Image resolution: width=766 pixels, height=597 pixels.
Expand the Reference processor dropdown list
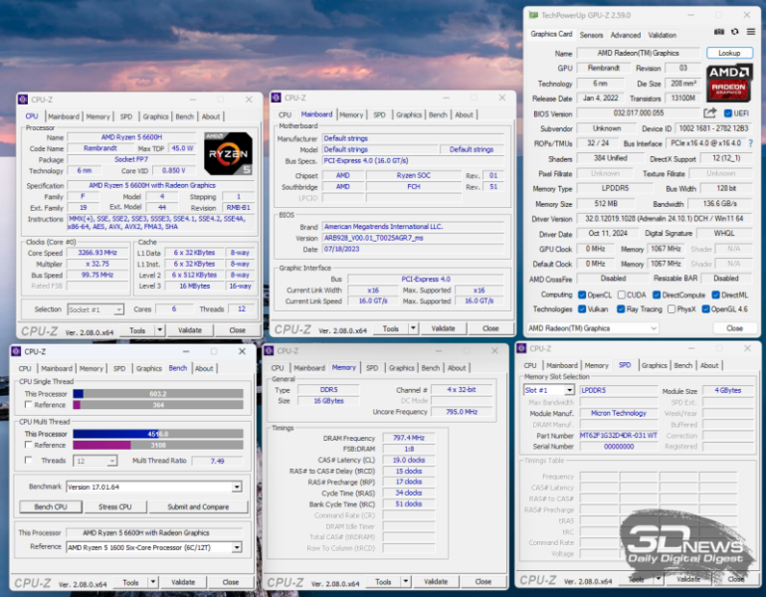236,546
